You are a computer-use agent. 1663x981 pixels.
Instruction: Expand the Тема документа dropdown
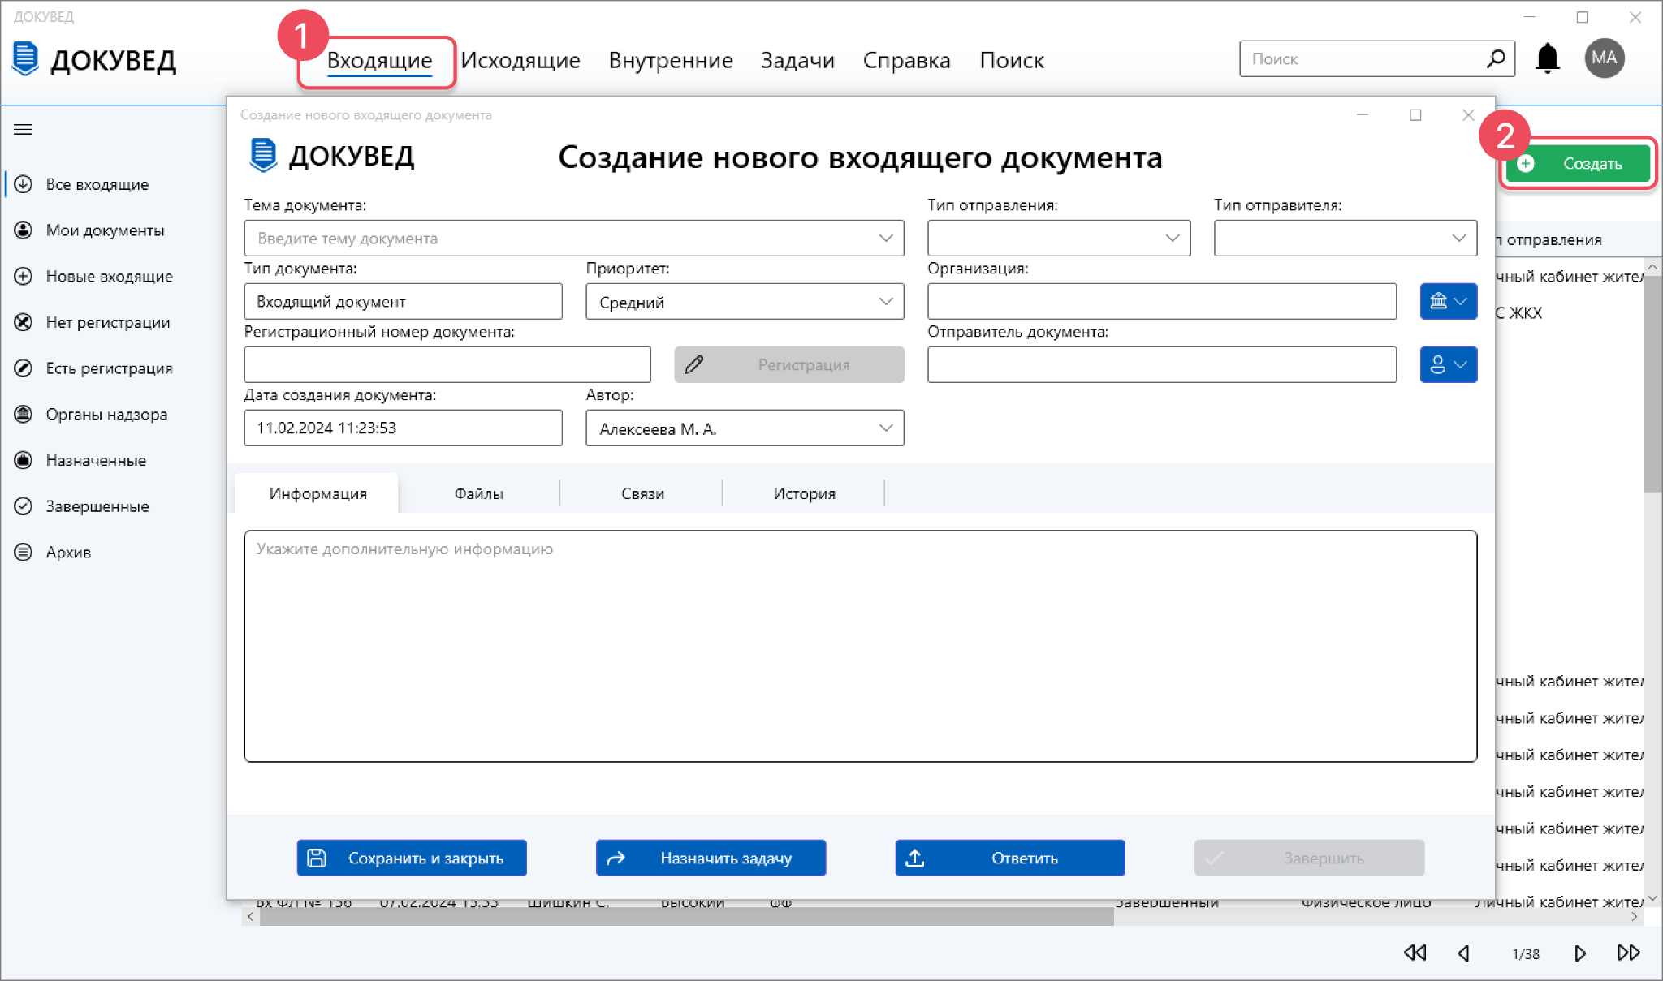coord(885,238)
